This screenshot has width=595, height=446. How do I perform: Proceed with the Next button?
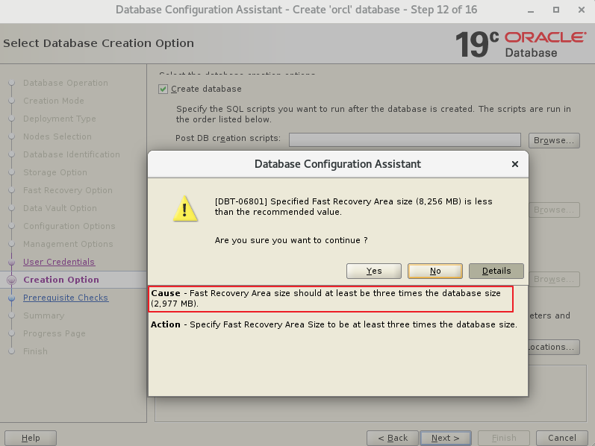(446, 438)
